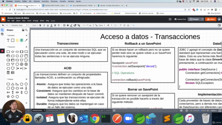Image resolution: width=222 pixels, height=125 pixels.
Task: Close the Standard shapes section
Action: pyautogui.click(x=26, y=35)
